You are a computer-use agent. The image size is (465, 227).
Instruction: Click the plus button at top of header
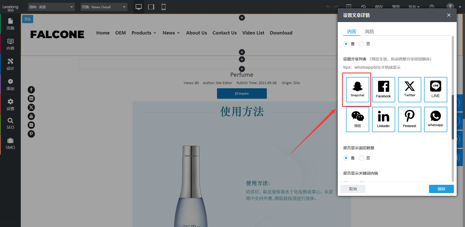[242, 18]
